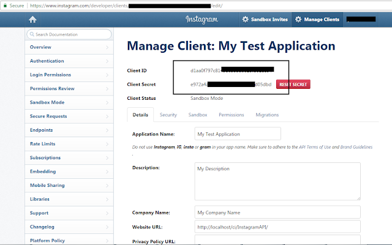392x245 pixels.
Task: Expand the Permissions Review chevron arrow
Action: point(107,89)
